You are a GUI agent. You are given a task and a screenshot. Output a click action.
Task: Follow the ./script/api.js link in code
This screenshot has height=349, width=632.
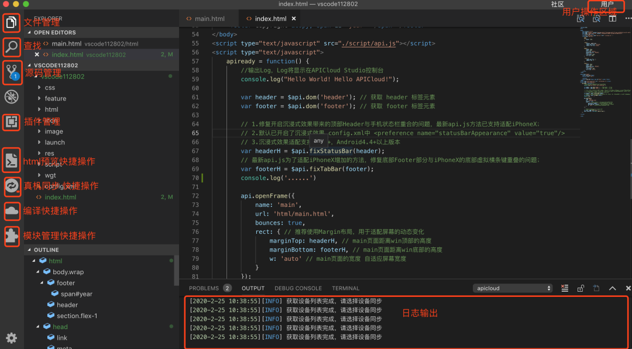tap(370, 43)
